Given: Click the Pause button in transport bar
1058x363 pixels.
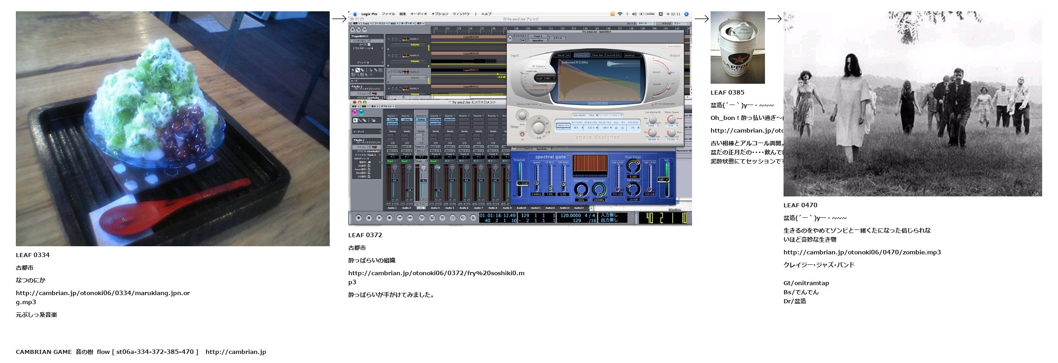Looking at the screenshot, I should (369, 218).
